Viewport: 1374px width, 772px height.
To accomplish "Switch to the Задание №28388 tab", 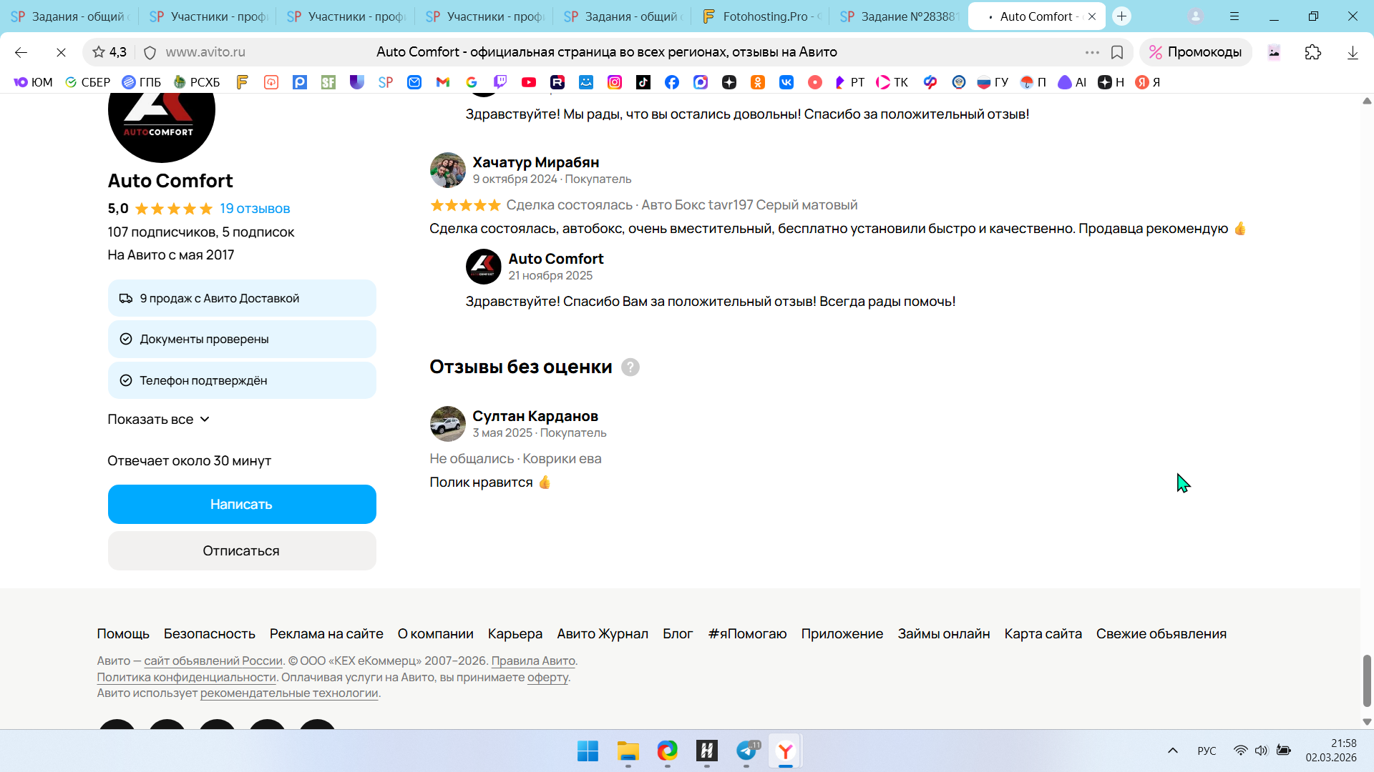I will pos(899,16).
